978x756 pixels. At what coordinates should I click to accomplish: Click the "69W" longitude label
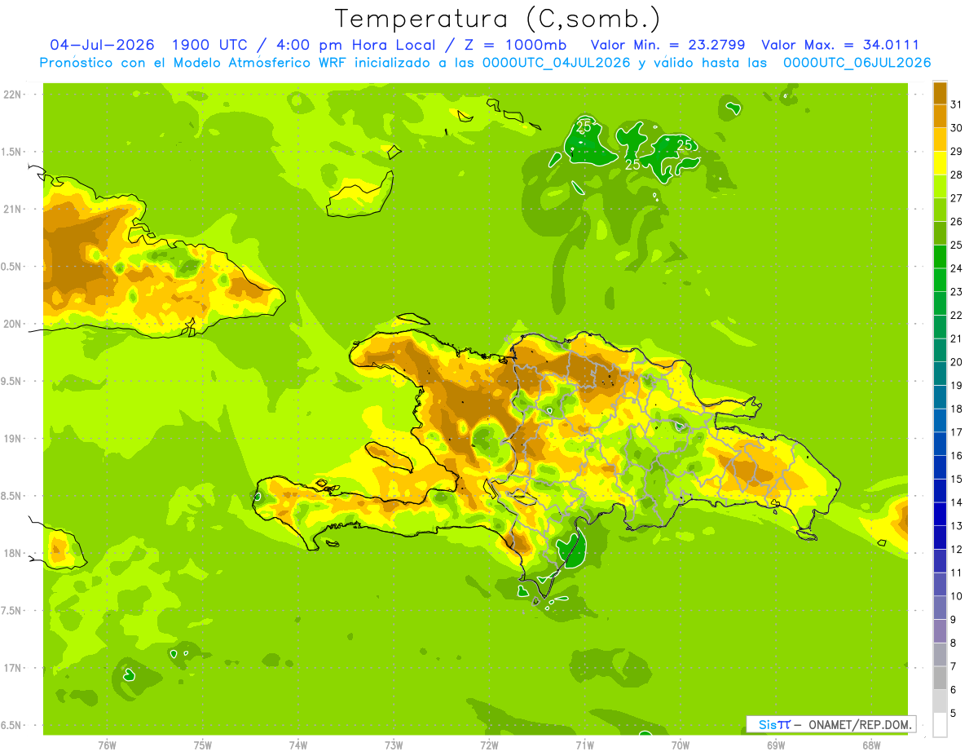(x=776, y=745)
